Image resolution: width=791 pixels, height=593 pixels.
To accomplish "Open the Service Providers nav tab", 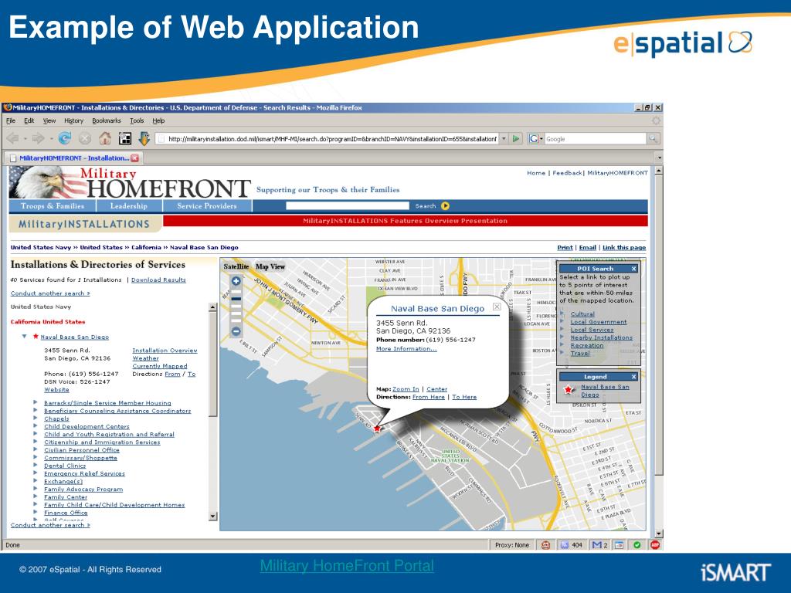I will 207,205.
